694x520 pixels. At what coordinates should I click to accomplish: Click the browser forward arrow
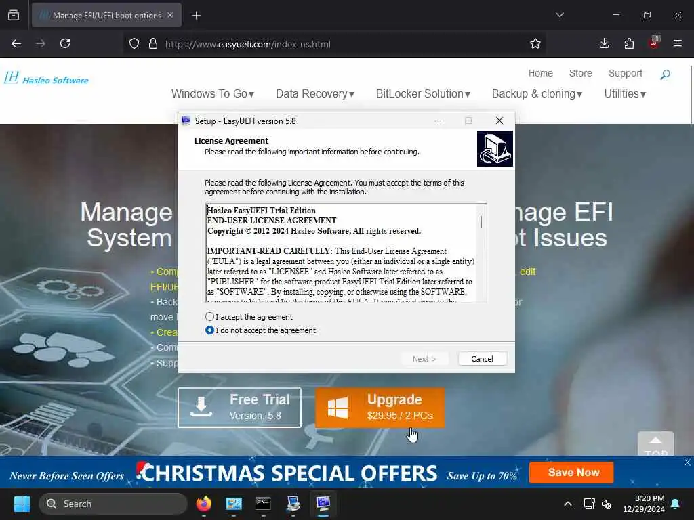[x=41, y=43]
